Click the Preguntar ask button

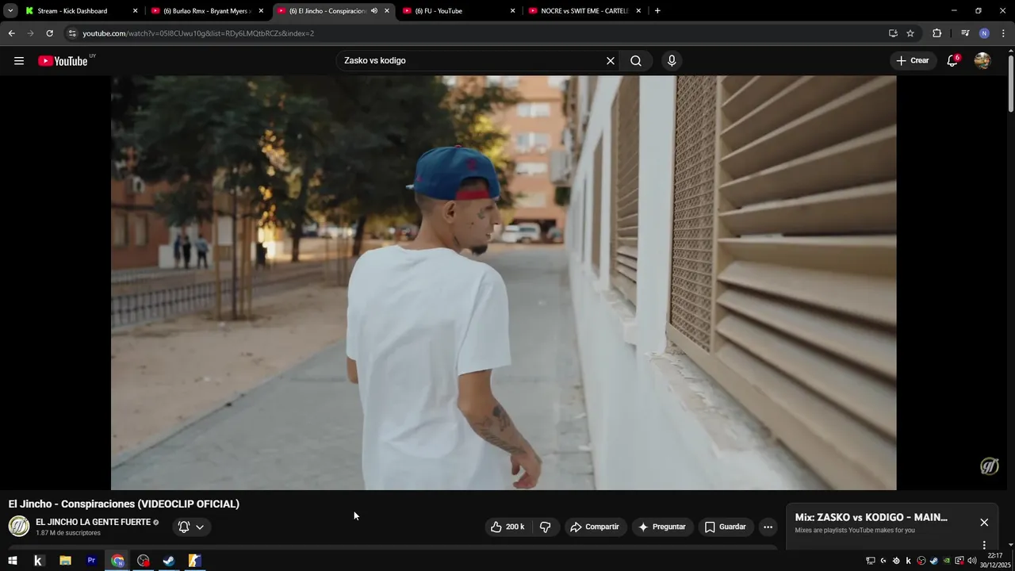662,527
